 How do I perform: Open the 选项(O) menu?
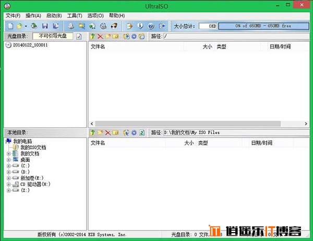click(x=95, y=16)
